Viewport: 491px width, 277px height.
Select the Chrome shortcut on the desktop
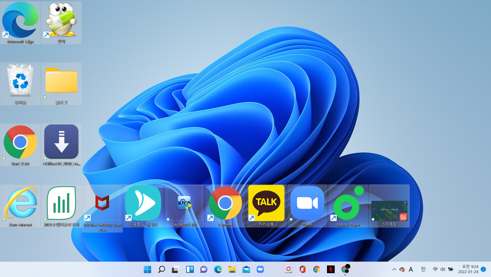click(x=225, y=206)
